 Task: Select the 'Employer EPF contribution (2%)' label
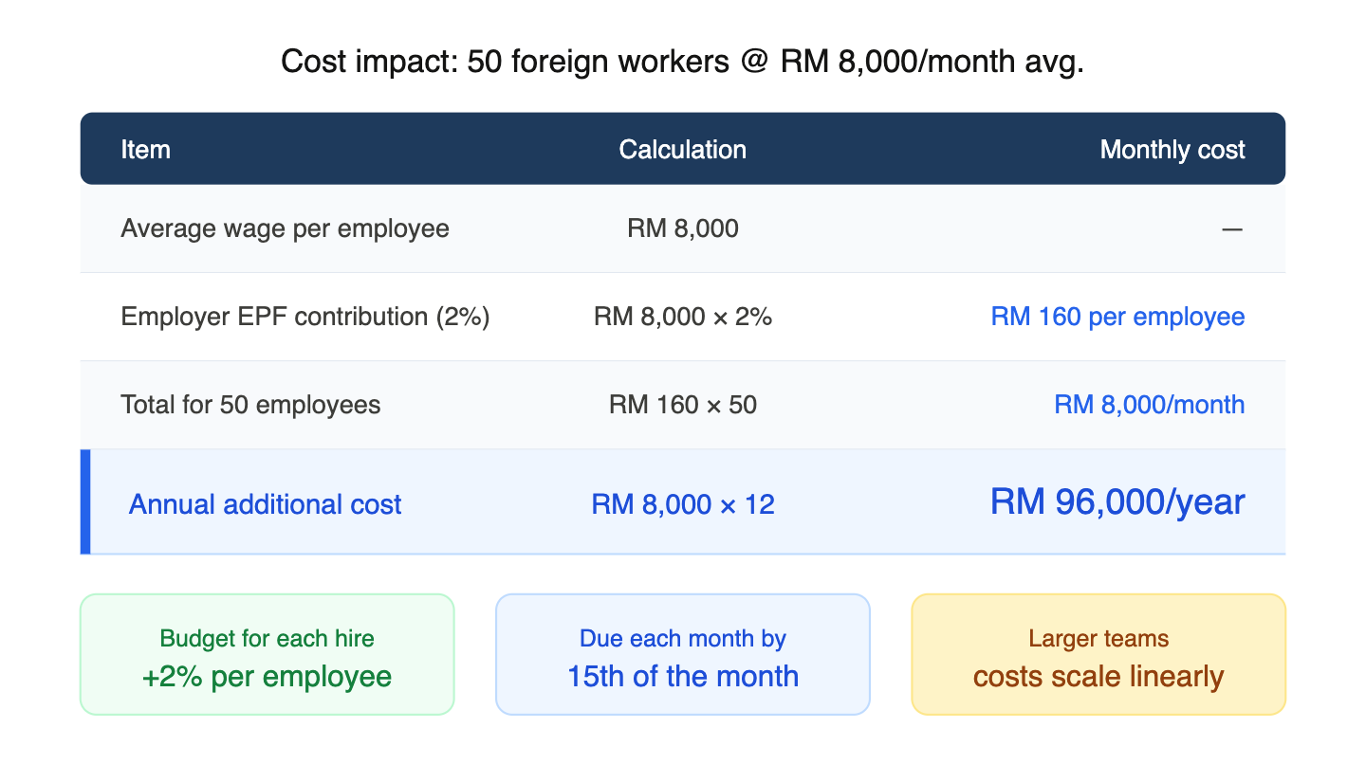point(305,317)
